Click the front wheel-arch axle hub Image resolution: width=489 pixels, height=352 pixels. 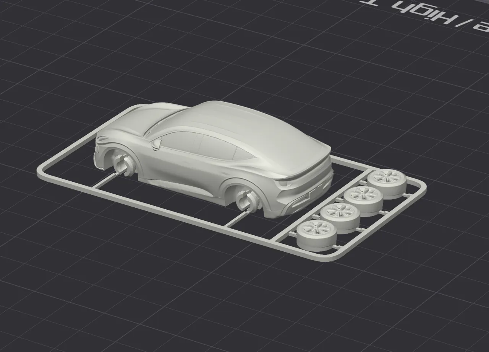[x=124, y=165]
